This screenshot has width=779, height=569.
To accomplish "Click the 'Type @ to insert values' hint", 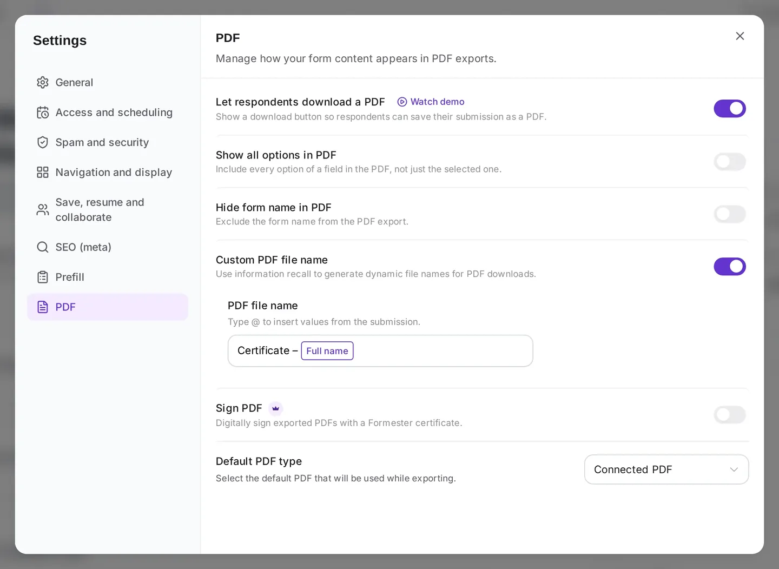I will tap(324, 322).
